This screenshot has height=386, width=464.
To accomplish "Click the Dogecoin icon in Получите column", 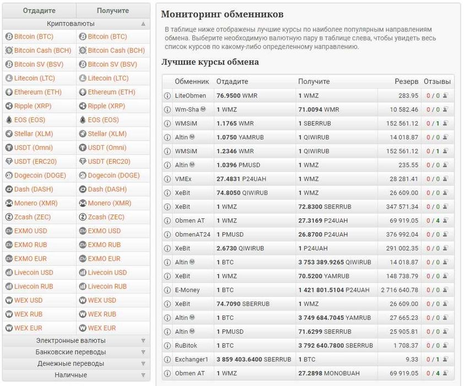I will [x=83, y=175].
